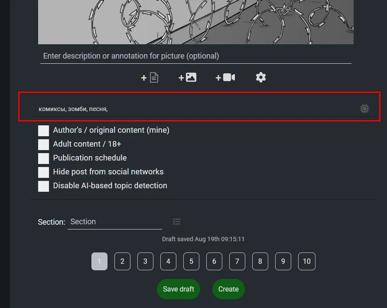The width and height of the screenshot is (387, 308).
Task: Click the Save draft button
Action: coord(179,289)
